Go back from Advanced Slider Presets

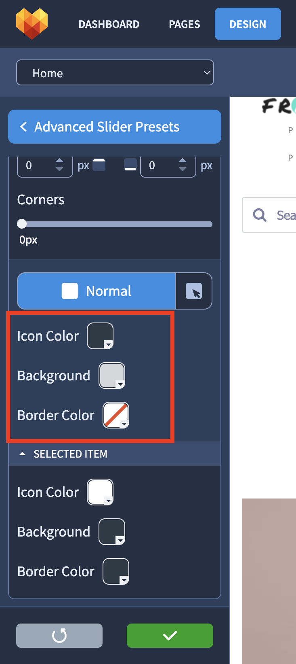pos(24,127)
